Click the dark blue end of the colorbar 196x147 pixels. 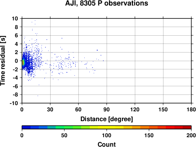tap(26, 127)
